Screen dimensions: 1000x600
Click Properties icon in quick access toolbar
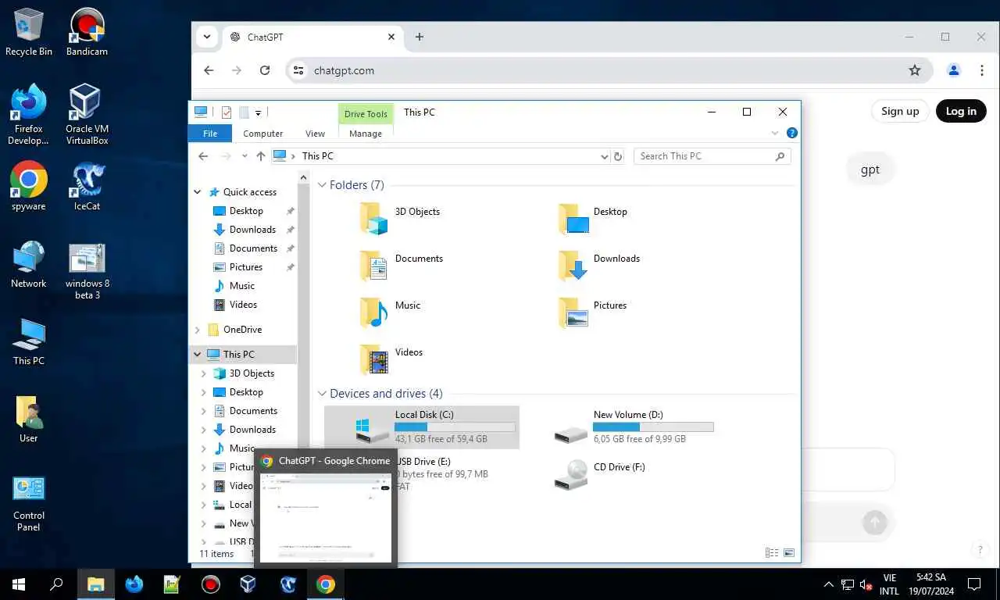[x=227, y=112]
